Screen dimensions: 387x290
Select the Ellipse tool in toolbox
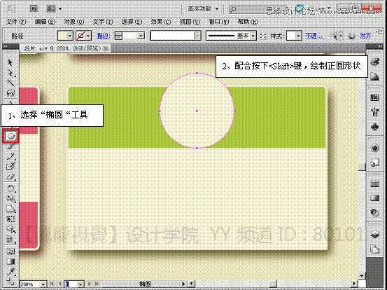coord(10,136)
